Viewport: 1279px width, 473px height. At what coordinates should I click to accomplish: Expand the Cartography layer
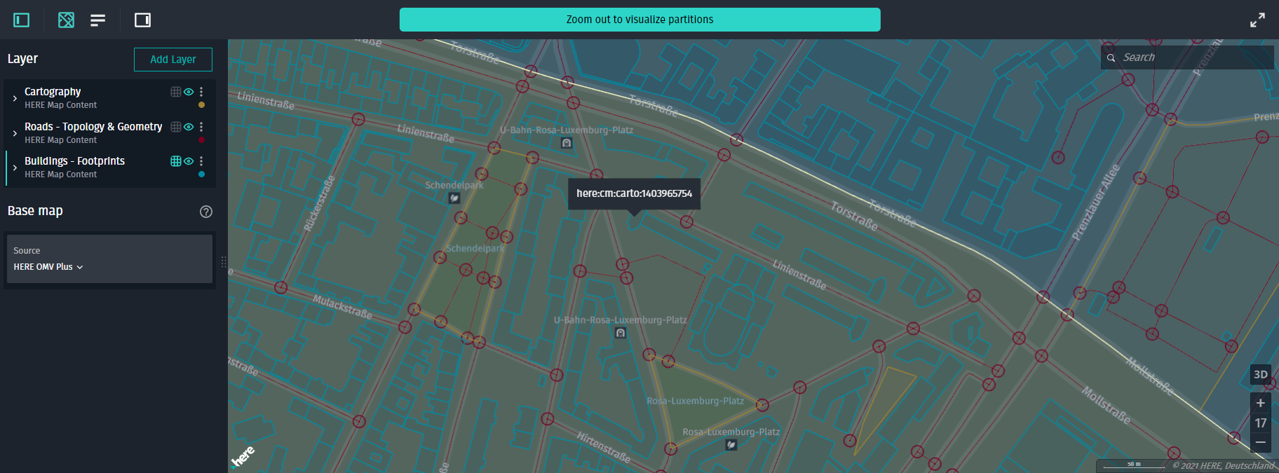(x=15, y=98)
